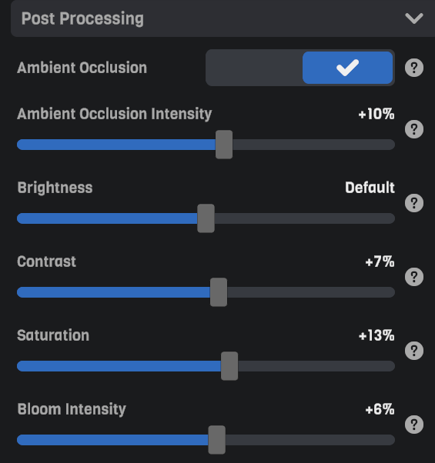
Task: Disable the Ambient Occlusion checkmark switch
Action: click(347, 68)
